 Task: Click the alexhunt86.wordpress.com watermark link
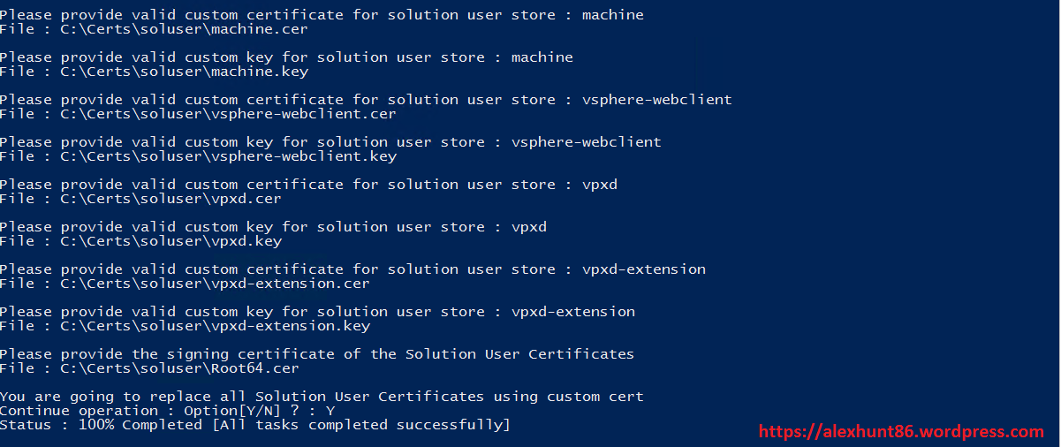(x=901, y=432)
